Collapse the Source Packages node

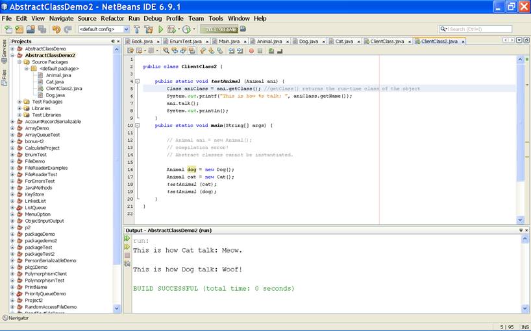tap(19, 62)
